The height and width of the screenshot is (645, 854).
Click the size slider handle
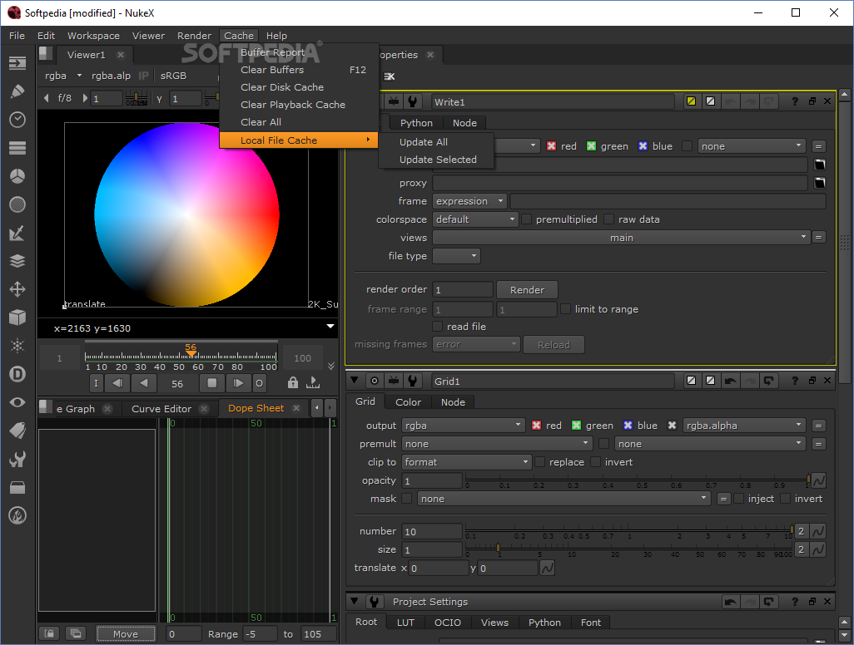(498, 548)
